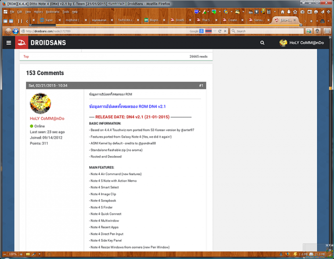Click 'Sat, 02/21/2015 - 10:34' date
The height and width of the screenshot is (259, 334).
pos(48,86)
